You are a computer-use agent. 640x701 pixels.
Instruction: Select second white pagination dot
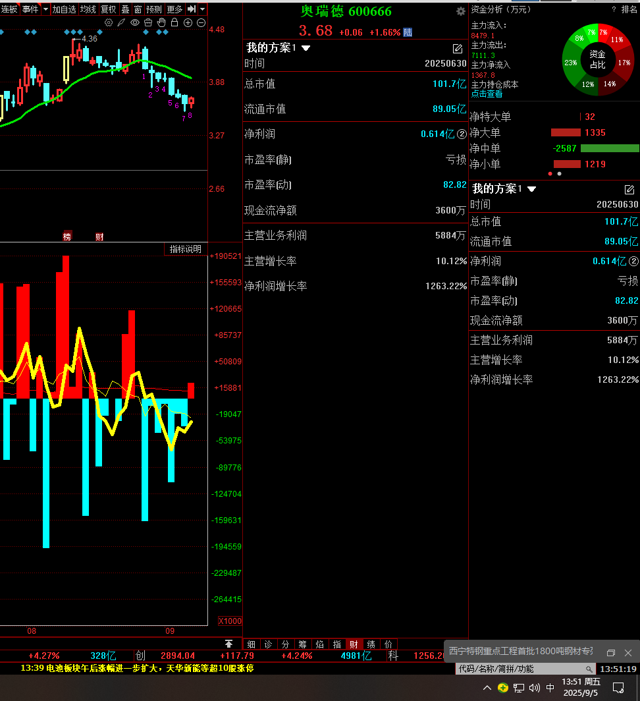coord(559,173)
